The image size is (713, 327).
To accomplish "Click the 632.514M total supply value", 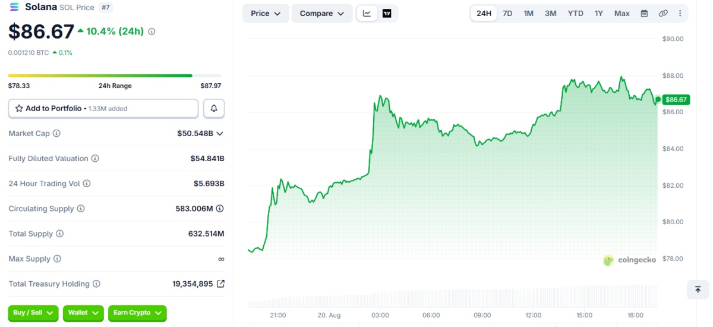I will pyautogui.click(x=206, y=234).
